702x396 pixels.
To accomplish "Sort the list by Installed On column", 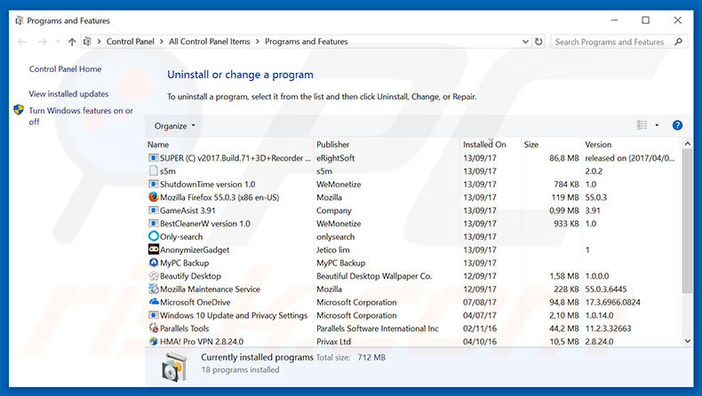I will coord(484,144).
